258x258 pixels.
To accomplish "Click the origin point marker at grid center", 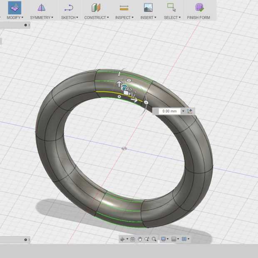I will 124,149.
